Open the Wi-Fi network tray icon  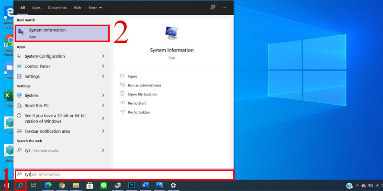point(378,186)
